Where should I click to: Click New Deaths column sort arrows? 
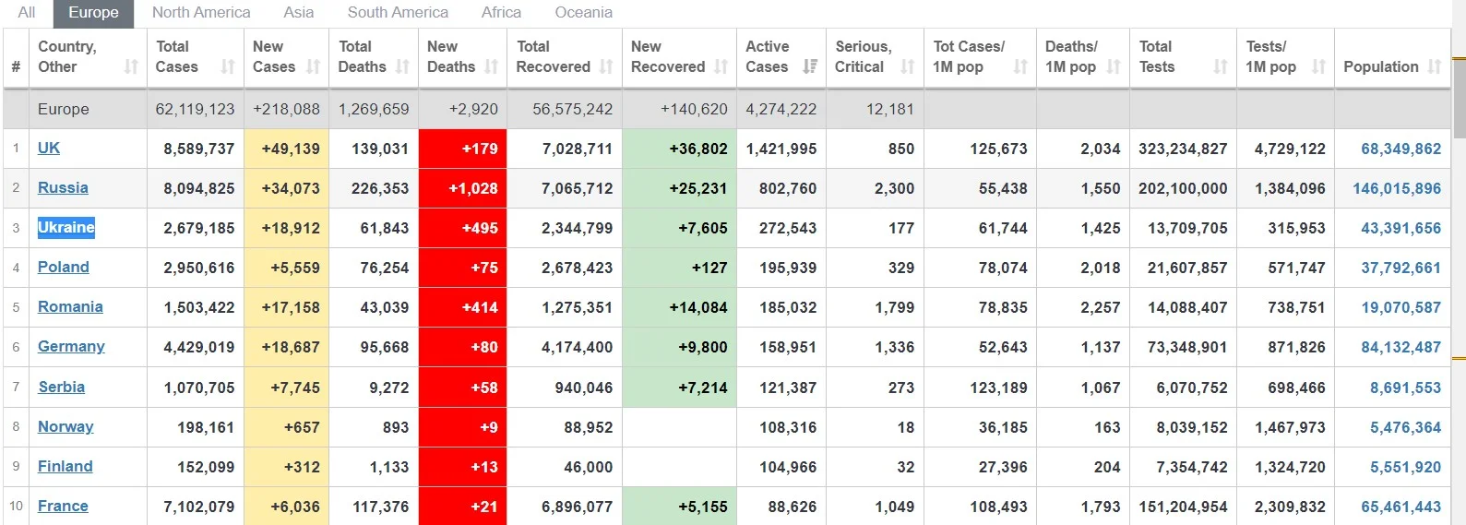tap(491, 66)
